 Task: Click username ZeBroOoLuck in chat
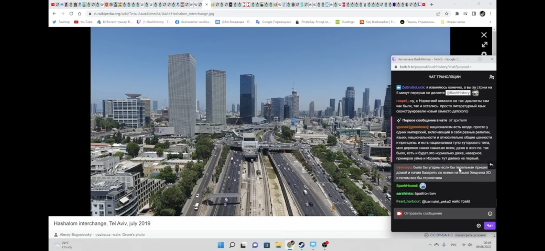[x=413, y=87]
